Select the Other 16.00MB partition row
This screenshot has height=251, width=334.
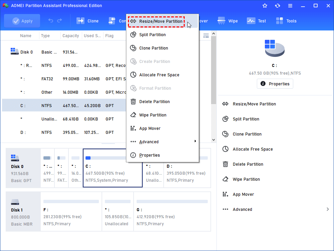(x=64, y=92)
